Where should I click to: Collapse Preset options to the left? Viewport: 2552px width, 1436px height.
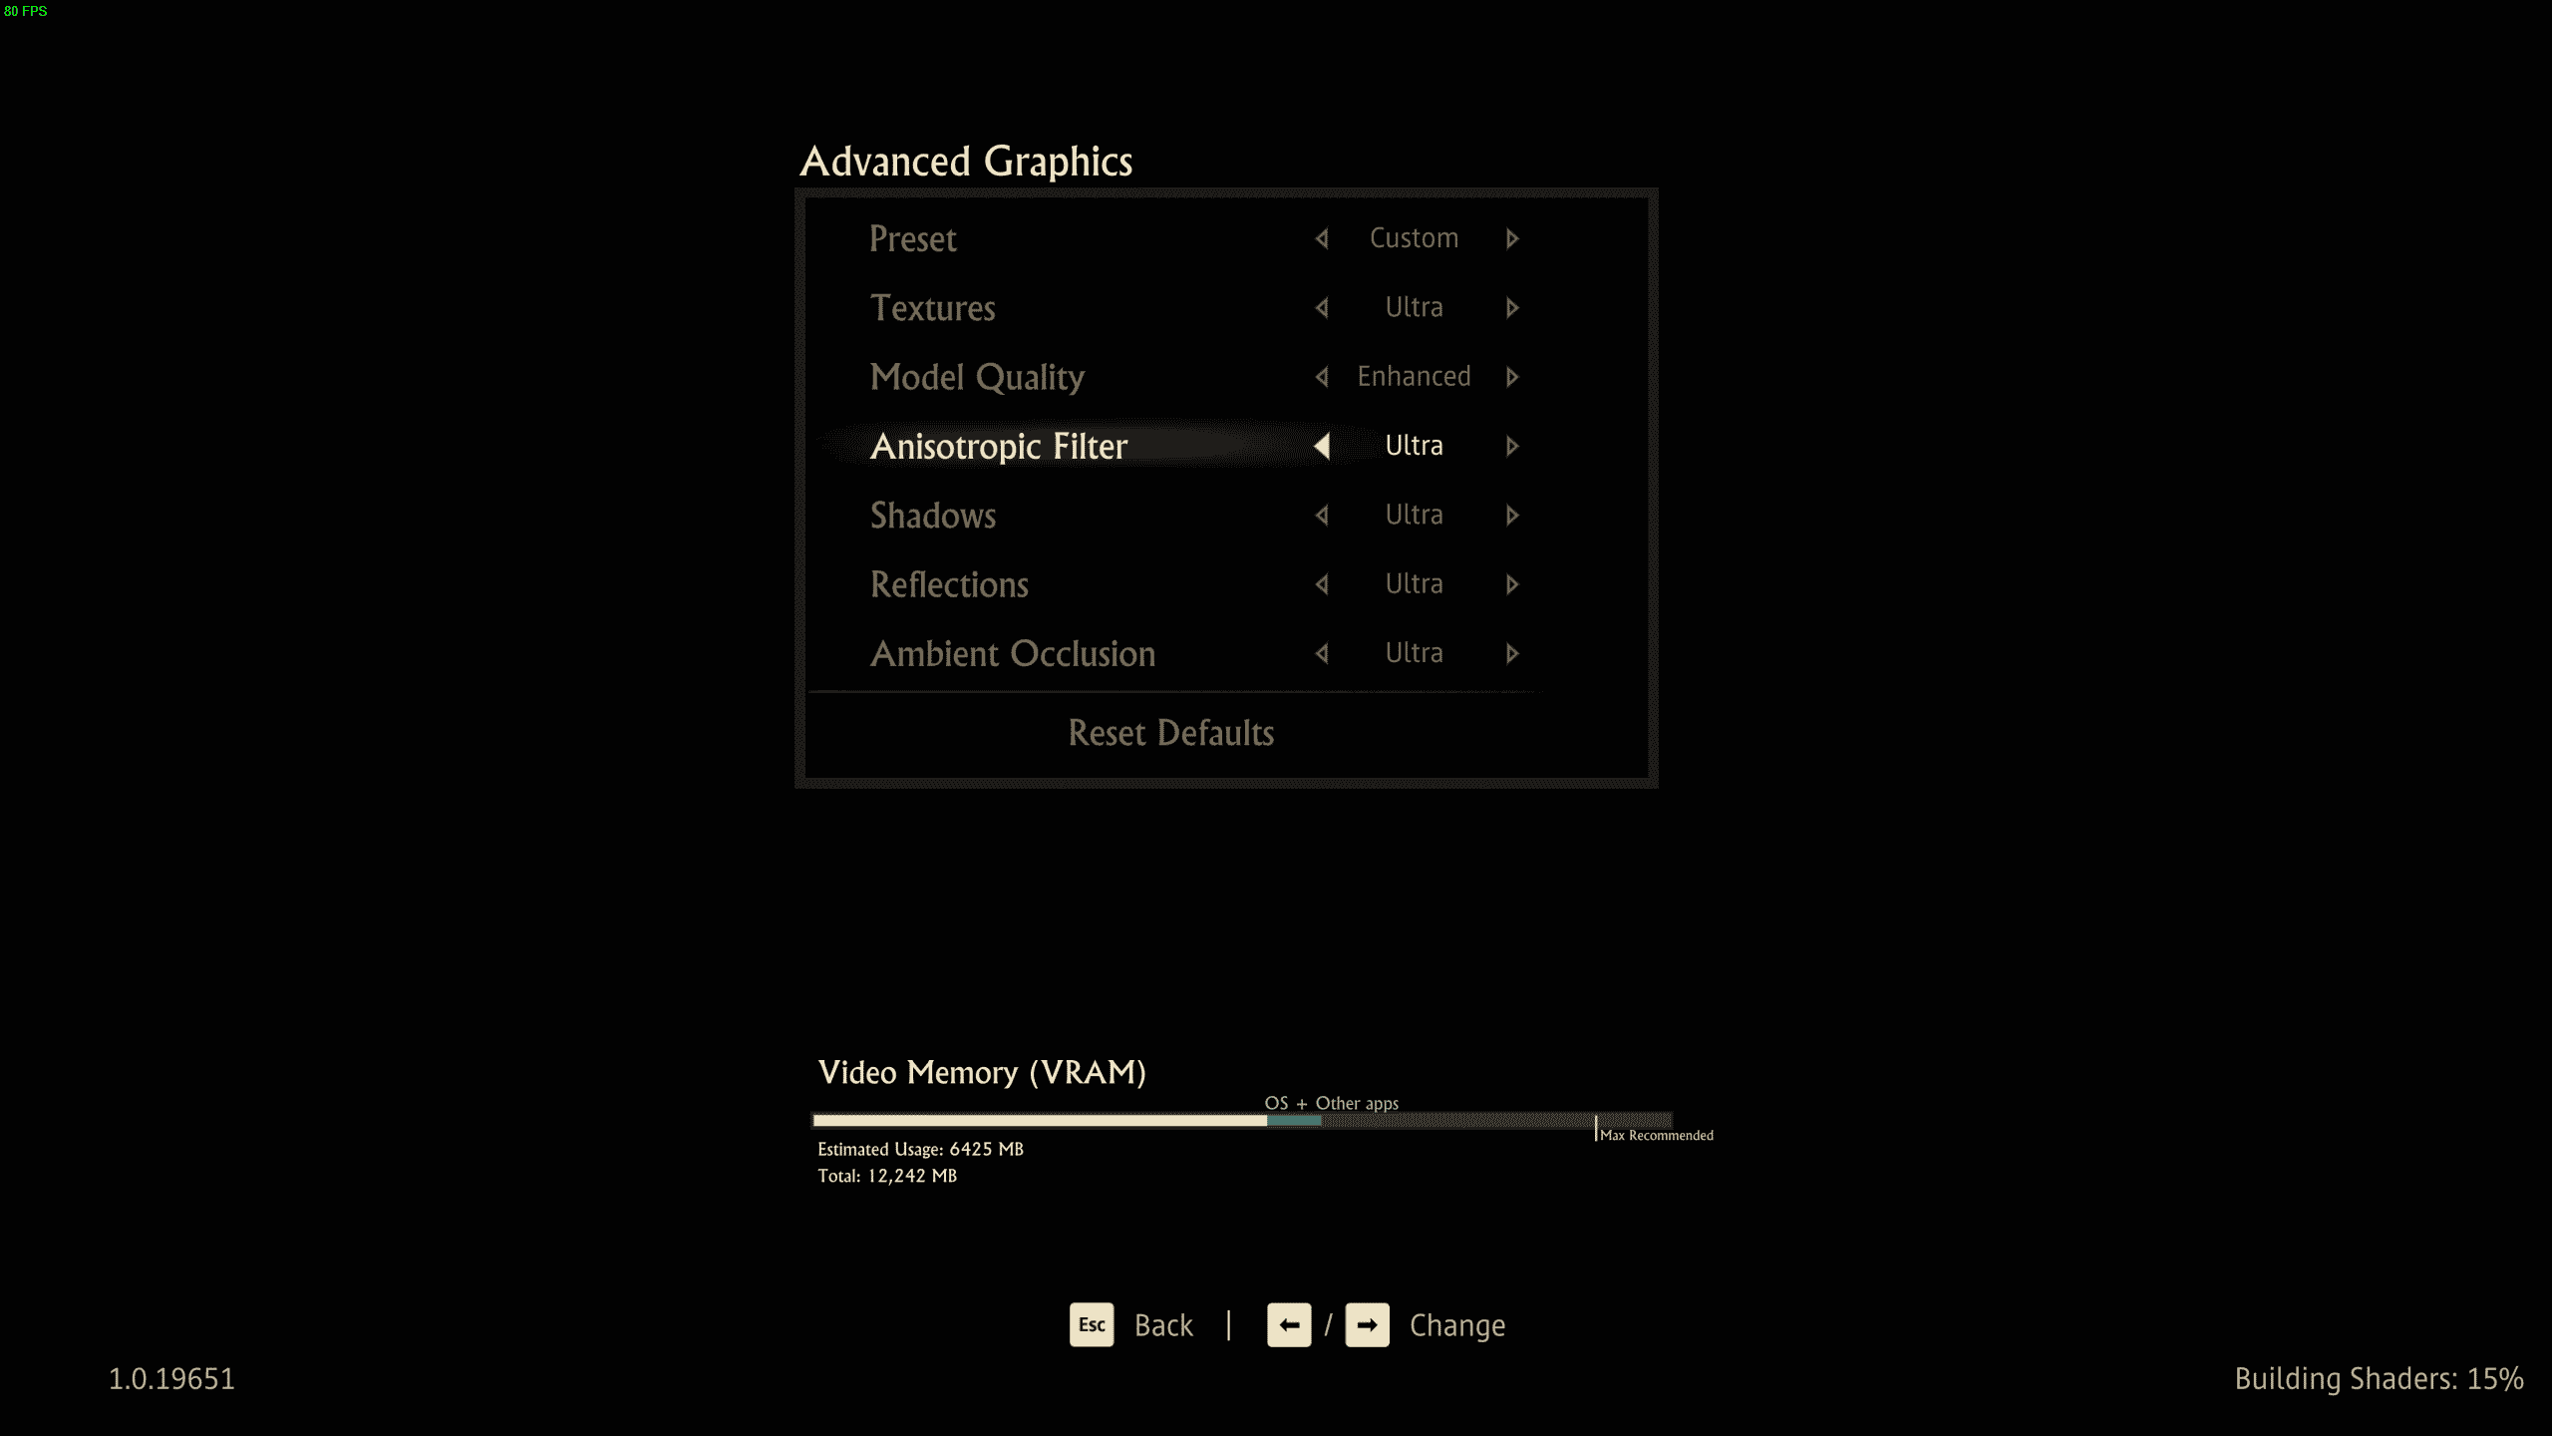tap(1323, 236)
